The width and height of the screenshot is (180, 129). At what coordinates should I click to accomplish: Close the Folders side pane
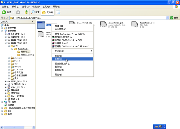click(x=33, y=22)
